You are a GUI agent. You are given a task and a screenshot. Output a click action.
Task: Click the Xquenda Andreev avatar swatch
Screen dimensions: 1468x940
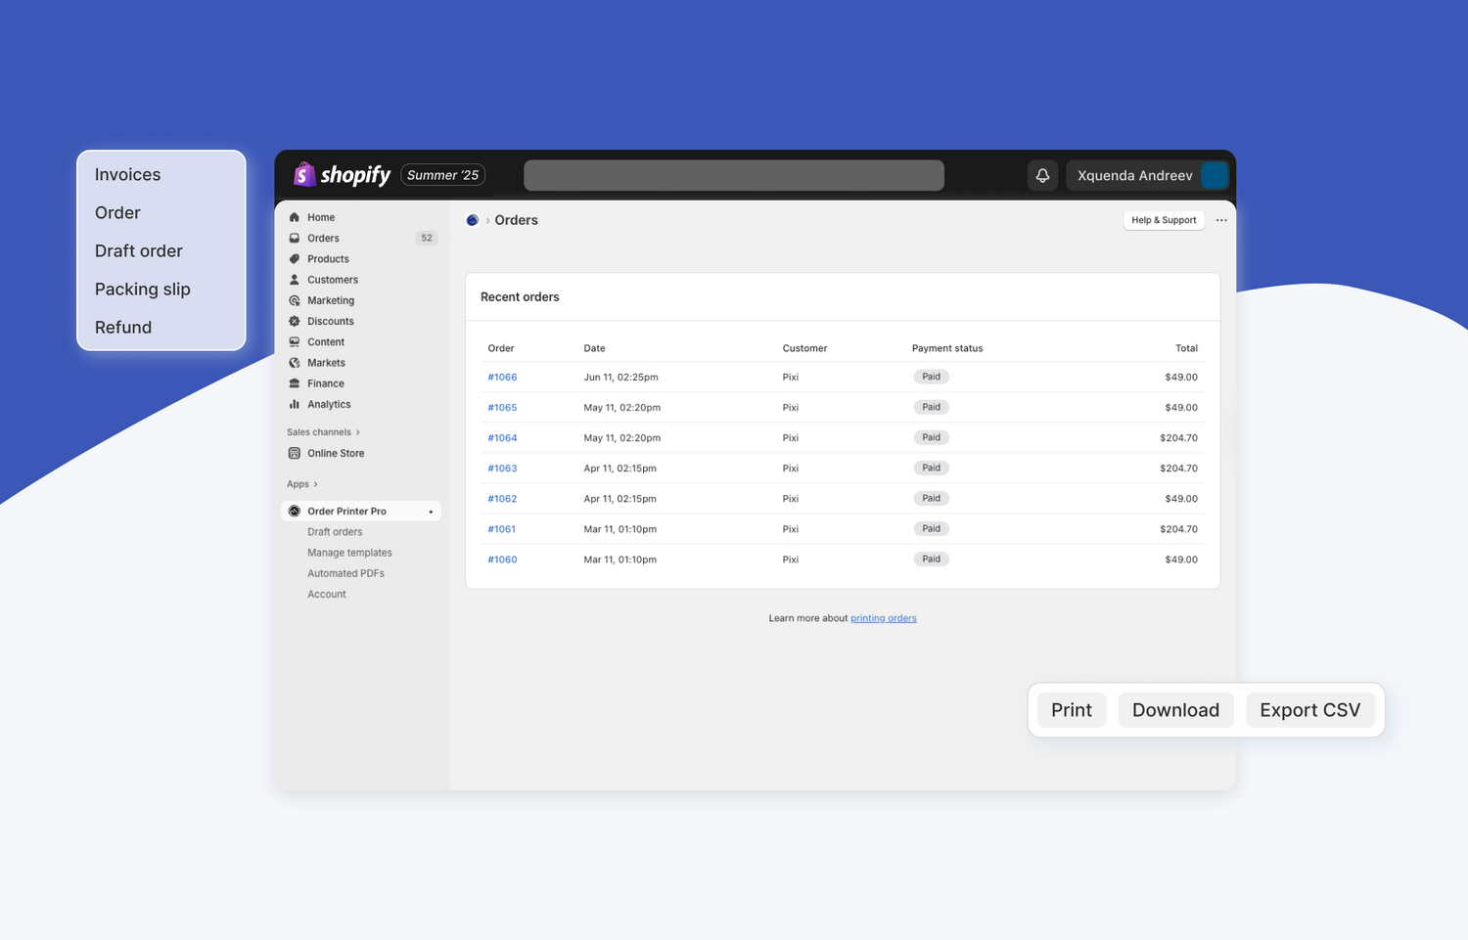(x=1214, y=175)
